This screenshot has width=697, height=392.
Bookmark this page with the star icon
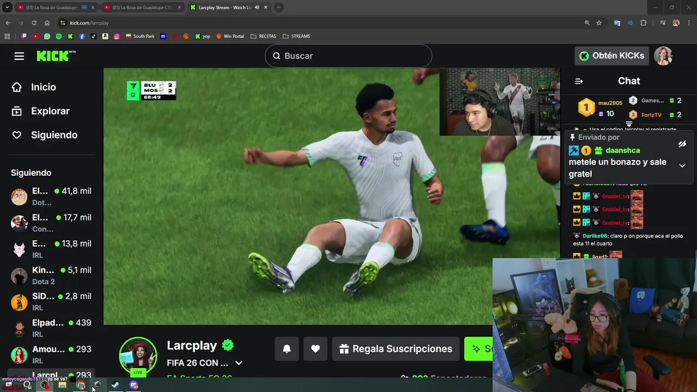(599, 23)
